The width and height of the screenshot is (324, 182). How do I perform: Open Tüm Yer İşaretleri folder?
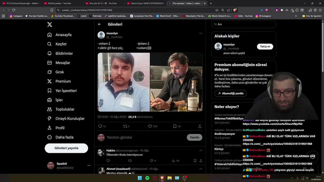(x=312, y=16)
